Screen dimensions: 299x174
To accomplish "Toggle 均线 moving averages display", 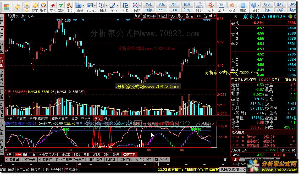I will (172, 16).
